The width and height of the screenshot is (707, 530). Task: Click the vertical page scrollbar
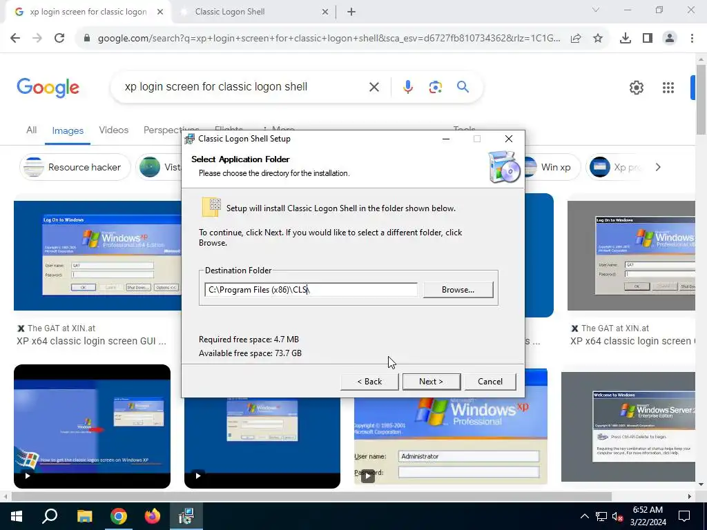[701, 101]
